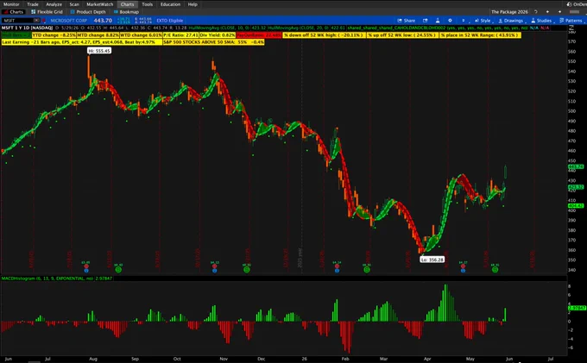Image resolution: width=587 pixels, height=363 pixels.
Task: Open The Package 2026 workspace menu
Action: [x=509, y=12]
